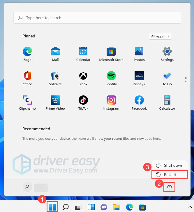The image size is (194, 212).
Task: Show hidden system tray icons chevron
Action: coord(190,207)
